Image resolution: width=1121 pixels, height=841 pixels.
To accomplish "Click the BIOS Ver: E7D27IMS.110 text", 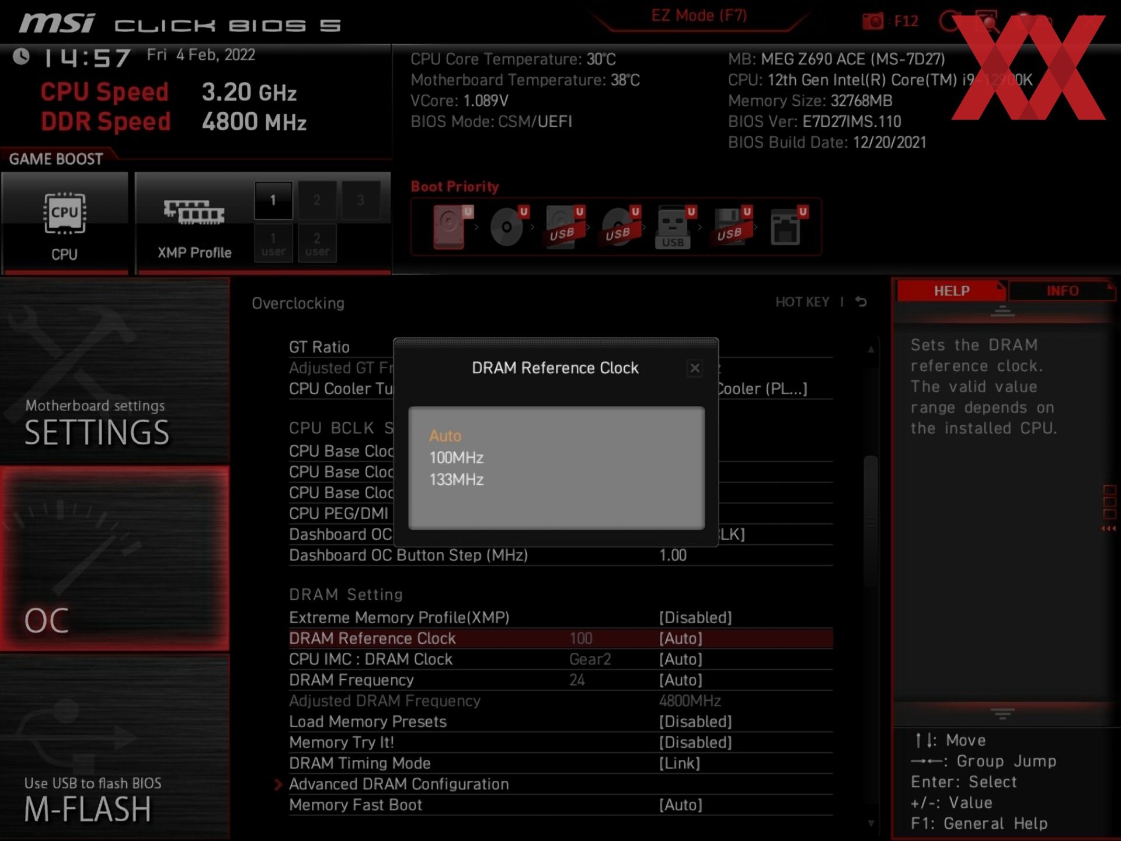I will click(814, 121).
